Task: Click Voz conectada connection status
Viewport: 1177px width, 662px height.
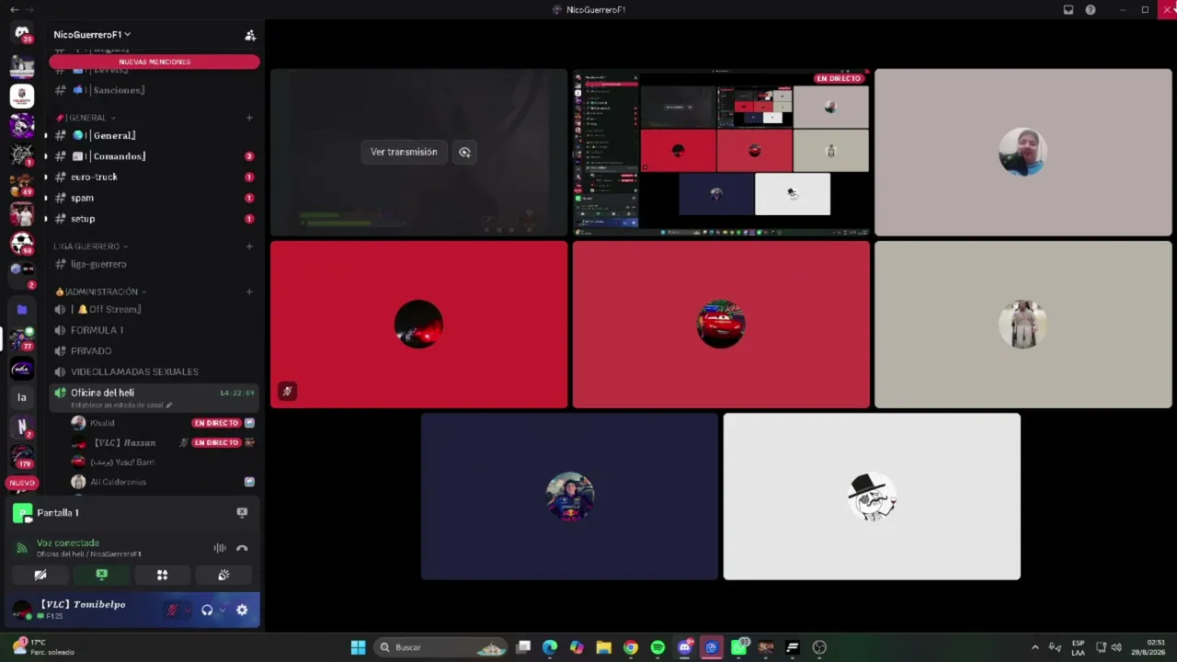Action: (68, 543)
